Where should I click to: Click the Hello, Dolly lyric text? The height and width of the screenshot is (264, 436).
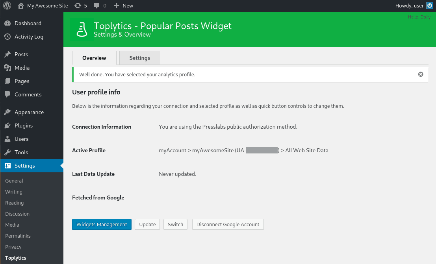click(x=419, y=17)
